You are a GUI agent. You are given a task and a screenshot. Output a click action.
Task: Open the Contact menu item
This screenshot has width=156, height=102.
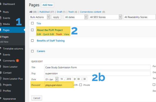(7, 73)
